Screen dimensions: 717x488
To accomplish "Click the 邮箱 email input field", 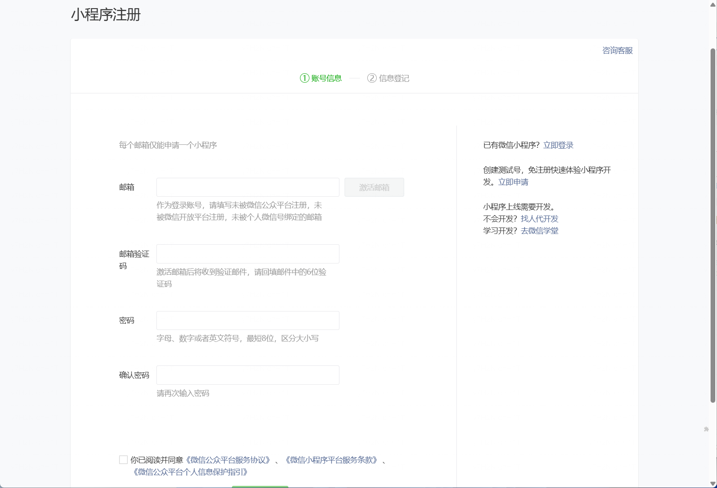I will tap(248, 187).
